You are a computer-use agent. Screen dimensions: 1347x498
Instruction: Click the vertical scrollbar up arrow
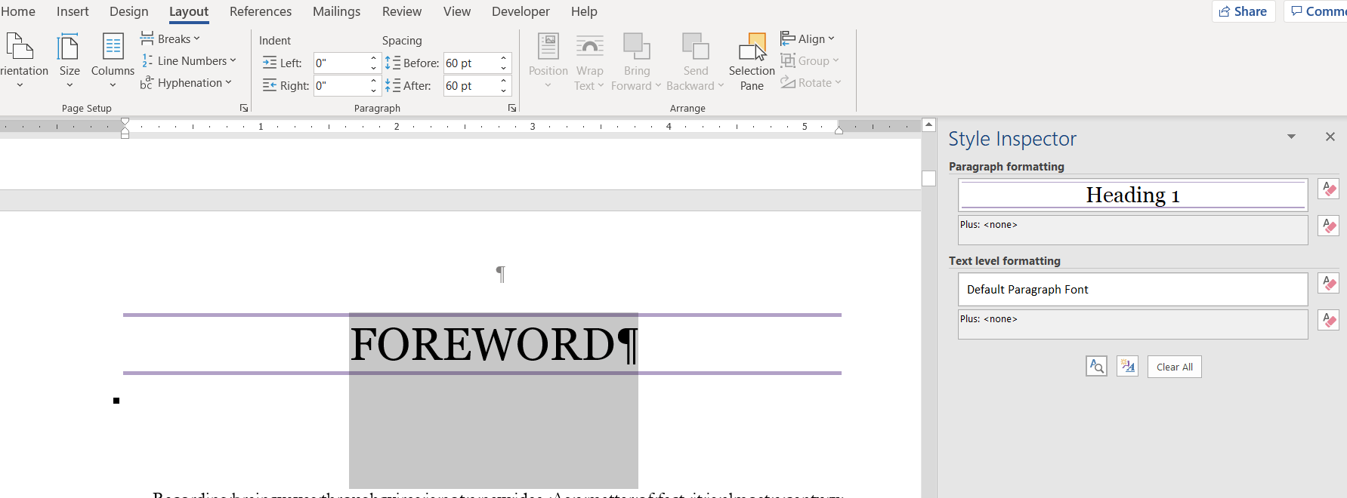point(929,124)
